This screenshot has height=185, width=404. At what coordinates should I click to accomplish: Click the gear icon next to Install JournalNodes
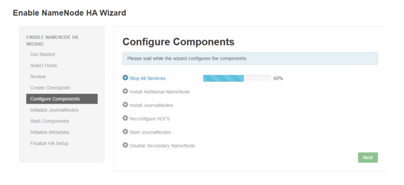point(125,105)
